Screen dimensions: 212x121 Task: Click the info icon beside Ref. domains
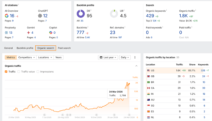coord(125,27)
